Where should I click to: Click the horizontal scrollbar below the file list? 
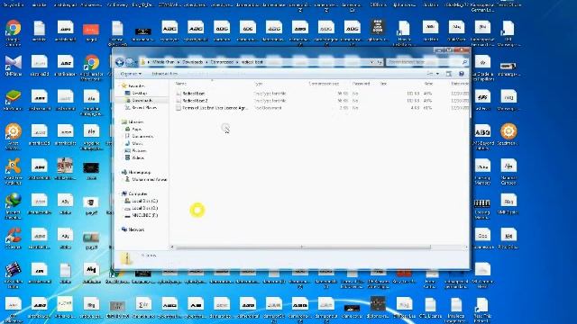pos(303,247)
